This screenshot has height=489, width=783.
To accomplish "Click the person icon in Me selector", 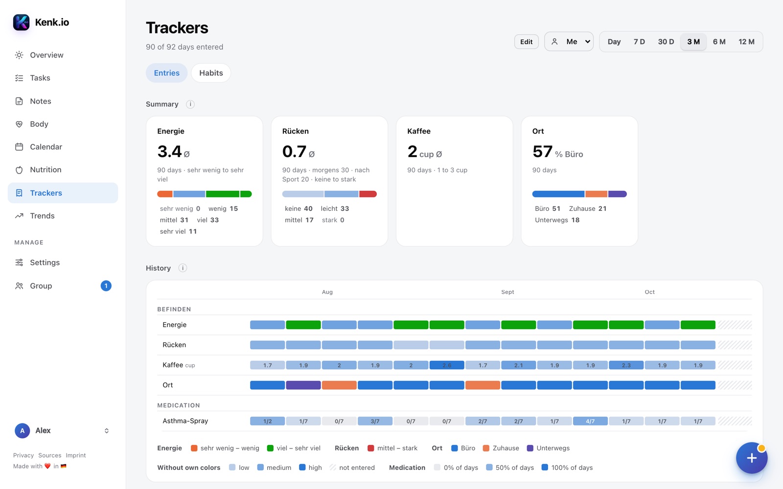I will point(554,42).
